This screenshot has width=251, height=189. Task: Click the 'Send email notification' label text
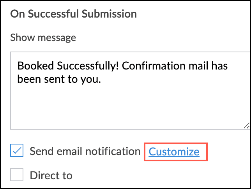point(85,152)
